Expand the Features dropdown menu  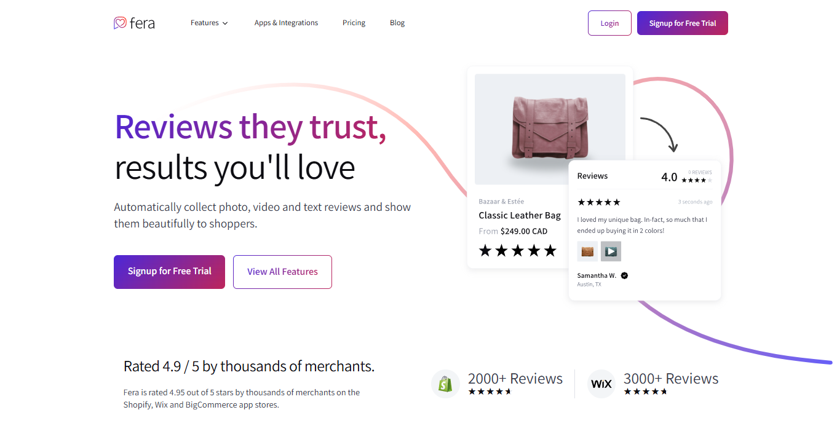click(x=205, y=23)
